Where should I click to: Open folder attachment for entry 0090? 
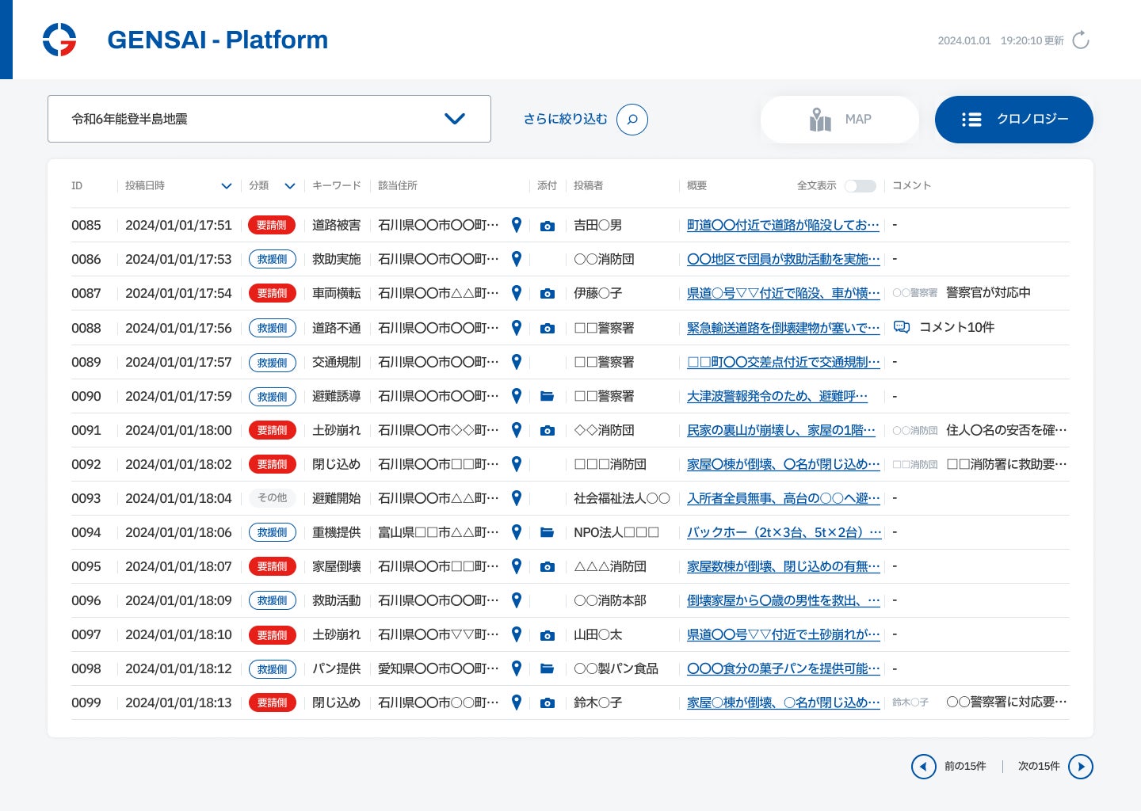547,396
